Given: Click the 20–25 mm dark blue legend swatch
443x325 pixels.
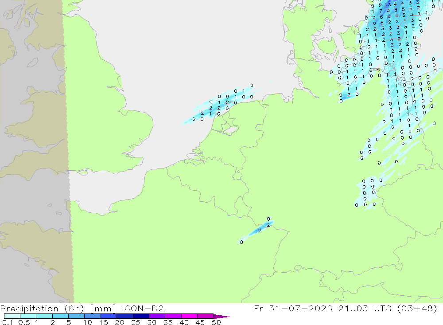Looking at the screenshot, I should 125,316.
